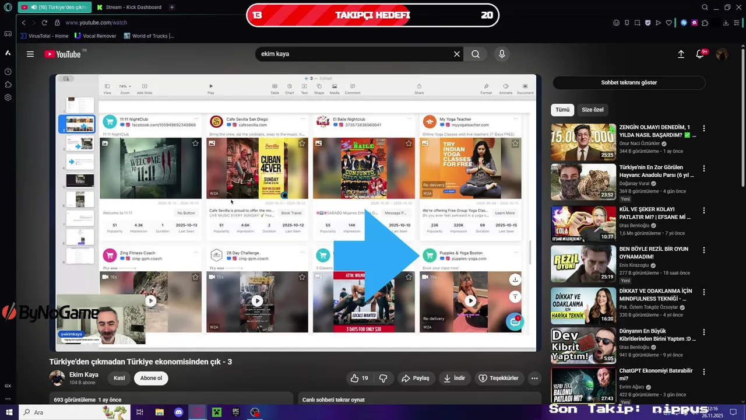Go back with the browser back arrow
Viewport: 746px width, 420px height.
point(23,23)
